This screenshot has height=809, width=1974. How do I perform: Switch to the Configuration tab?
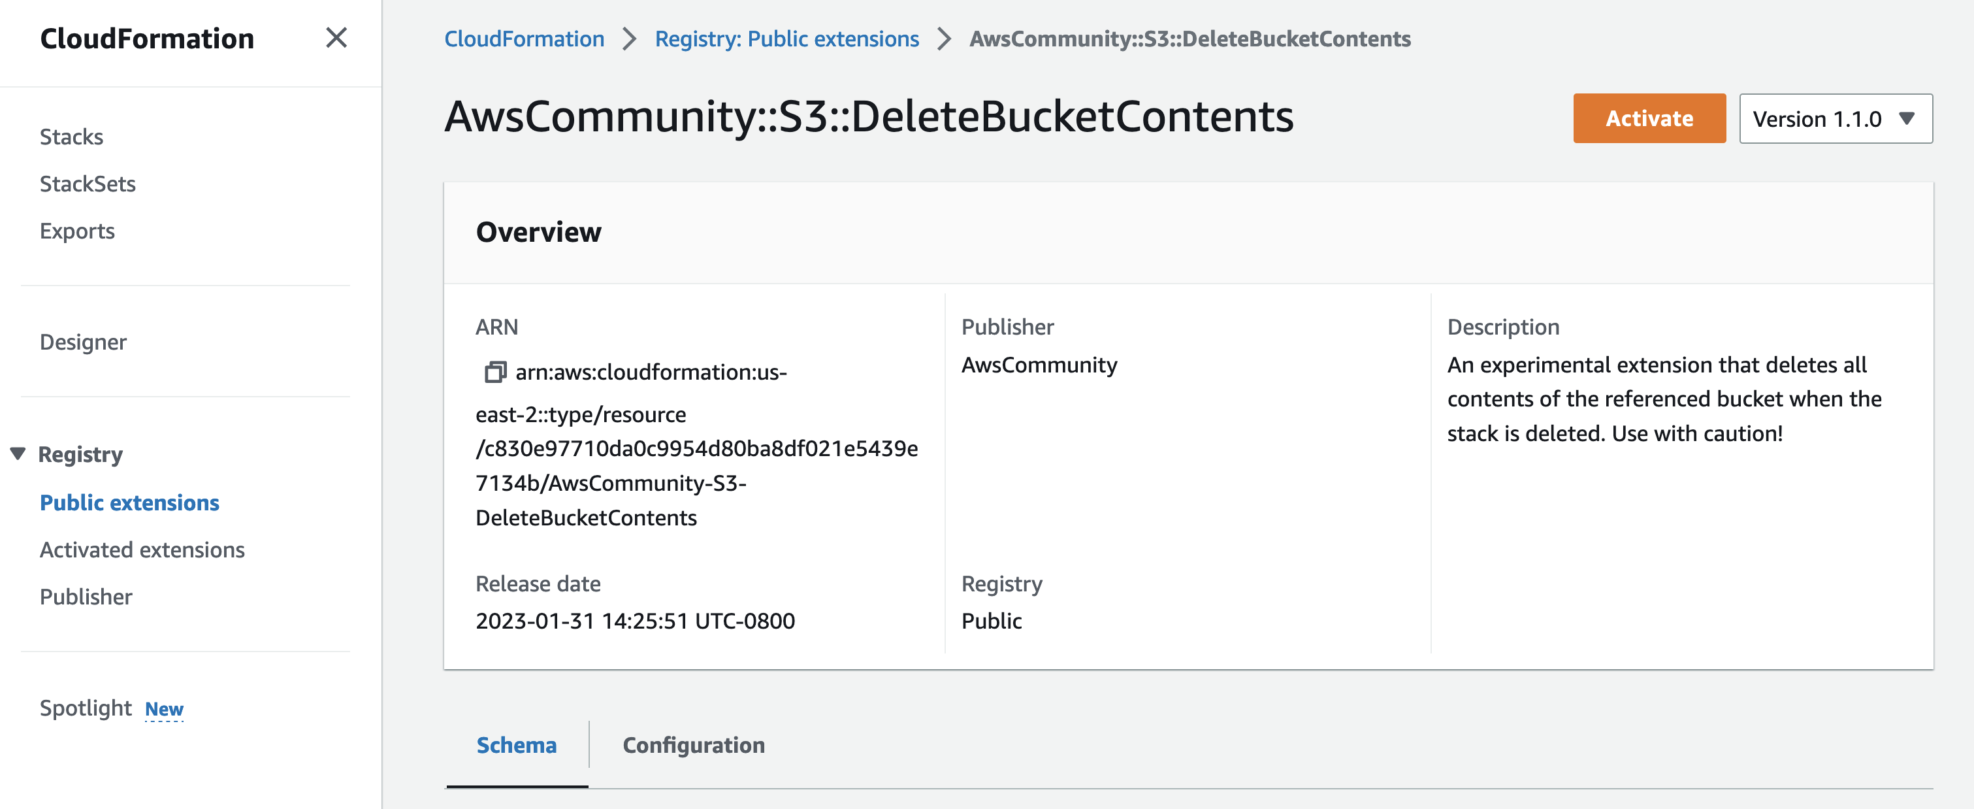(x=694, y=746)
